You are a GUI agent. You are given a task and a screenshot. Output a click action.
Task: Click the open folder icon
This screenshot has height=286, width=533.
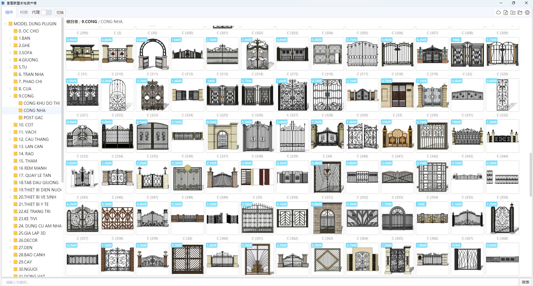click(x=520, y=12)
